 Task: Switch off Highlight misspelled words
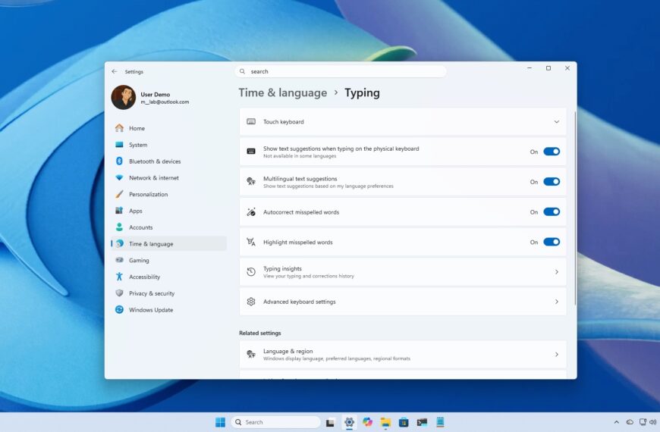(552, 242)
